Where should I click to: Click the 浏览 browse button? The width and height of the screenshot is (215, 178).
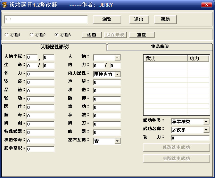pos(107,19)
